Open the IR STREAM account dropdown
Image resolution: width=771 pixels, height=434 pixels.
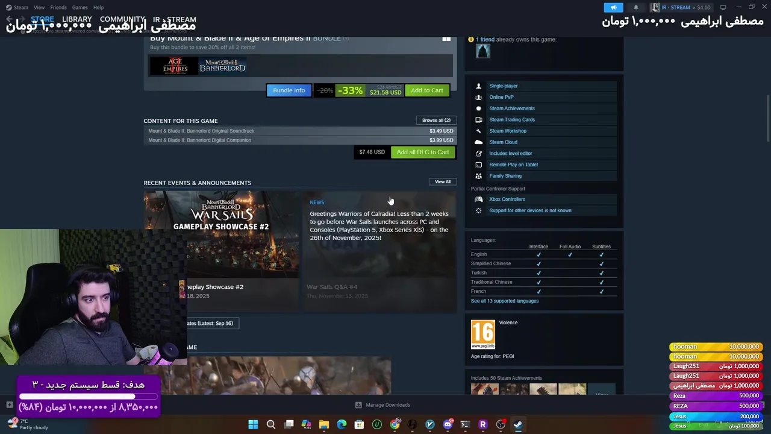point(681,7)
